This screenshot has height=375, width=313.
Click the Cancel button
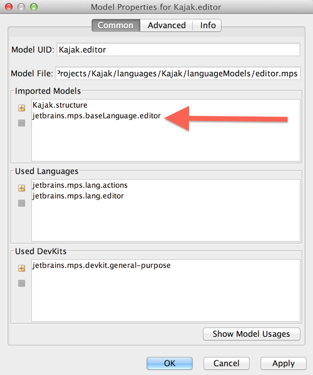(x=226, y=363)
